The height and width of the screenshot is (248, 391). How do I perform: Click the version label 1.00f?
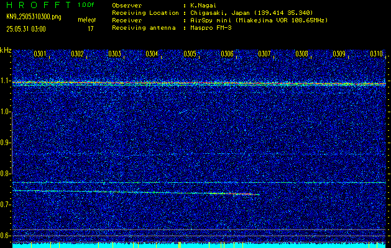point(86,5)
